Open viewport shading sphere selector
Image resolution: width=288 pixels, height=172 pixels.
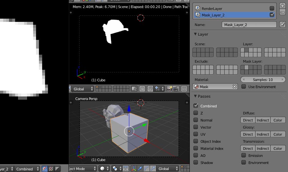(104, 168)
